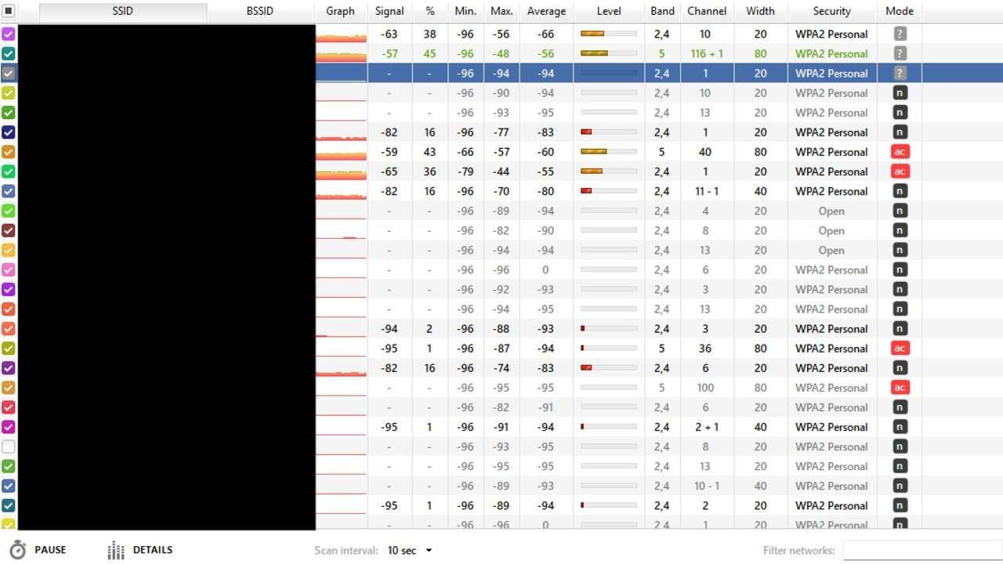Viewport: 1003px width, 564px height.
Task: Click the level bar in row with Signal -65
Action: [x=609, y=172]
